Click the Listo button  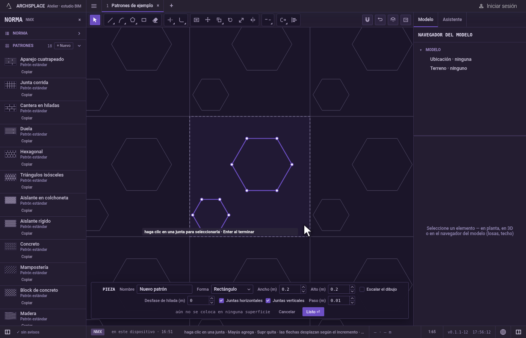coord(313,312)
